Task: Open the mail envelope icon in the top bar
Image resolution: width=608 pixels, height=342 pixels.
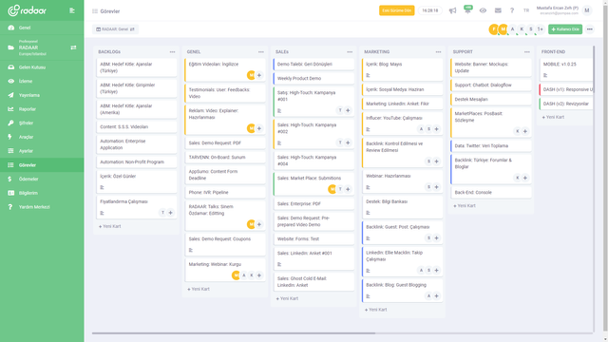Action: (498, 10)
